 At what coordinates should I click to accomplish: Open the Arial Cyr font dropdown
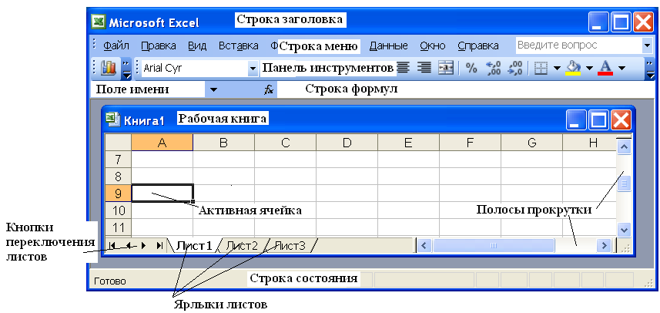[x=253, y=69]
